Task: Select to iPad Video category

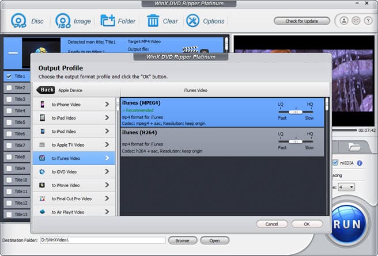Action: point(74,118)
